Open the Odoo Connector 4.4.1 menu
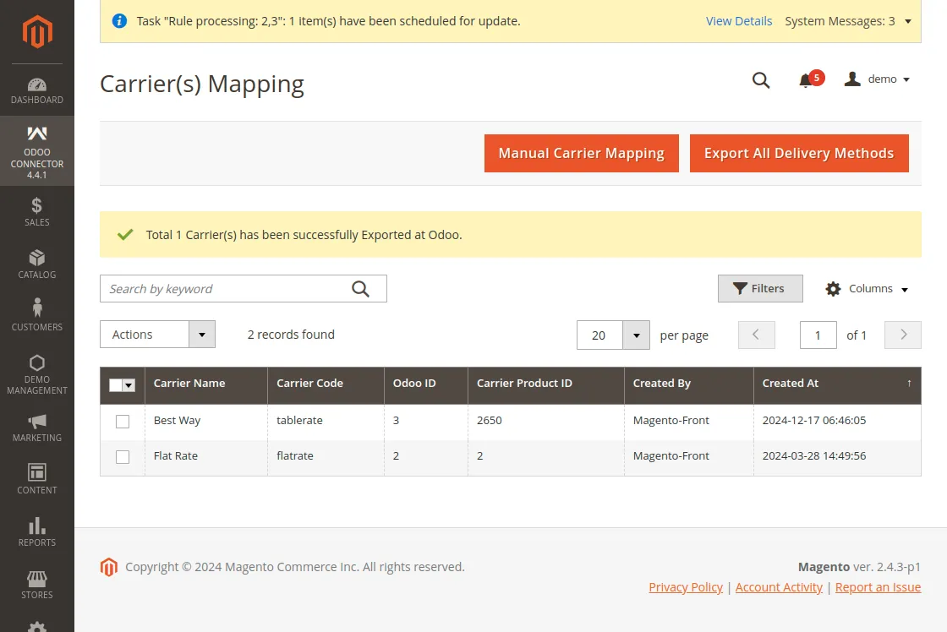 click(37, 152)
